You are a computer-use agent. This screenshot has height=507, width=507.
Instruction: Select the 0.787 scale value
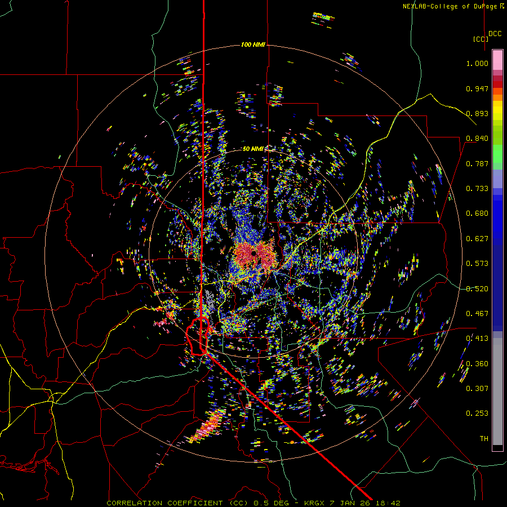click(477, 163)
